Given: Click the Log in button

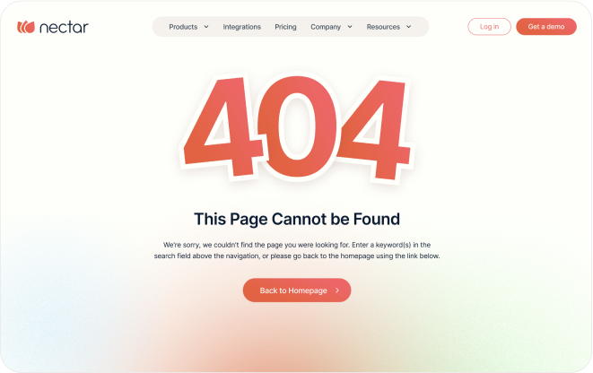Looking at the screenshot, I should [x=489, y=27].
